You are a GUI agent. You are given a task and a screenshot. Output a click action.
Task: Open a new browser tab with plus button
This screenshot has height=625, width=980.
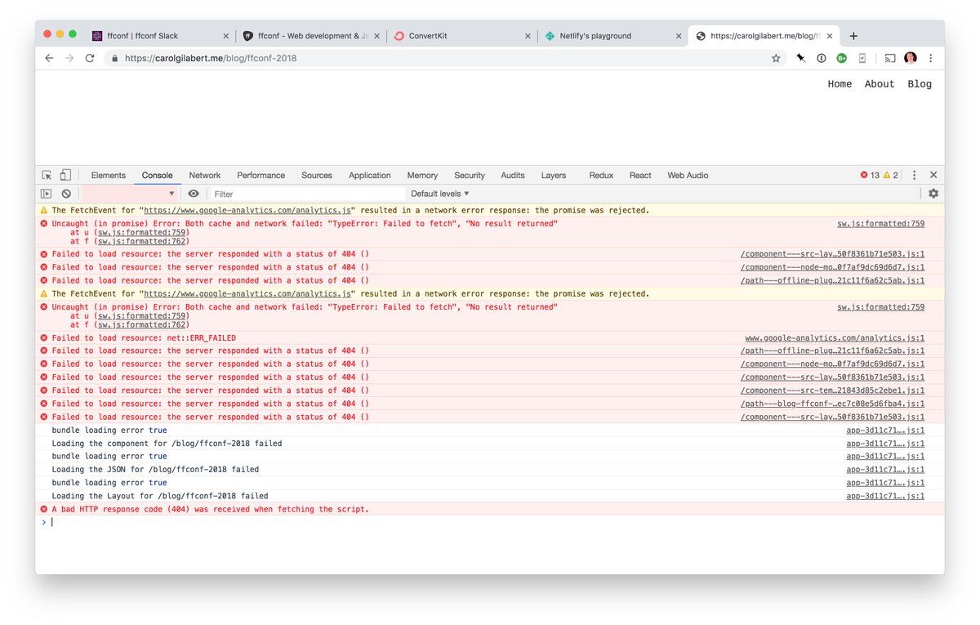853,36
